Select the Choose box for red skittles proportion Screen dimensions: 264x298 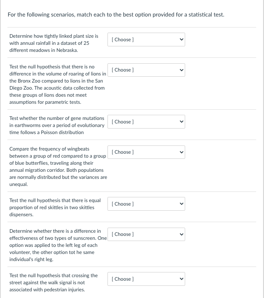(x=146, y=204)
